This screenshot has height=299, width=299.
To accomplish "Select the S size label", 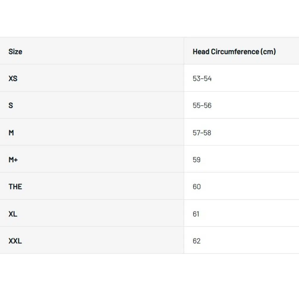I will [x=11, y=105].
